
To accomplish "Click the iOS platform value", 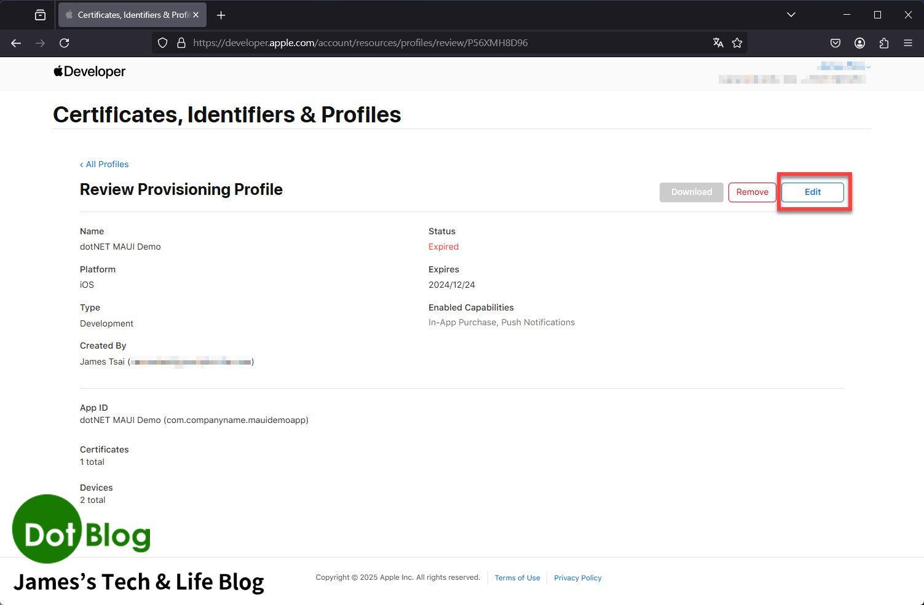I will [x=87, y=285].
